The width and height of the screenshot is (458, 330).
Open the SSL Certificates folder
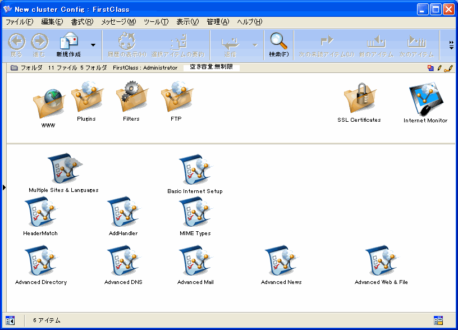point(359,99)
